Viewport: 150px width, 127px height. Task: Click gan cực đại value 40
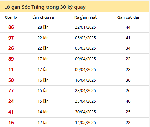tap(128, 101)
